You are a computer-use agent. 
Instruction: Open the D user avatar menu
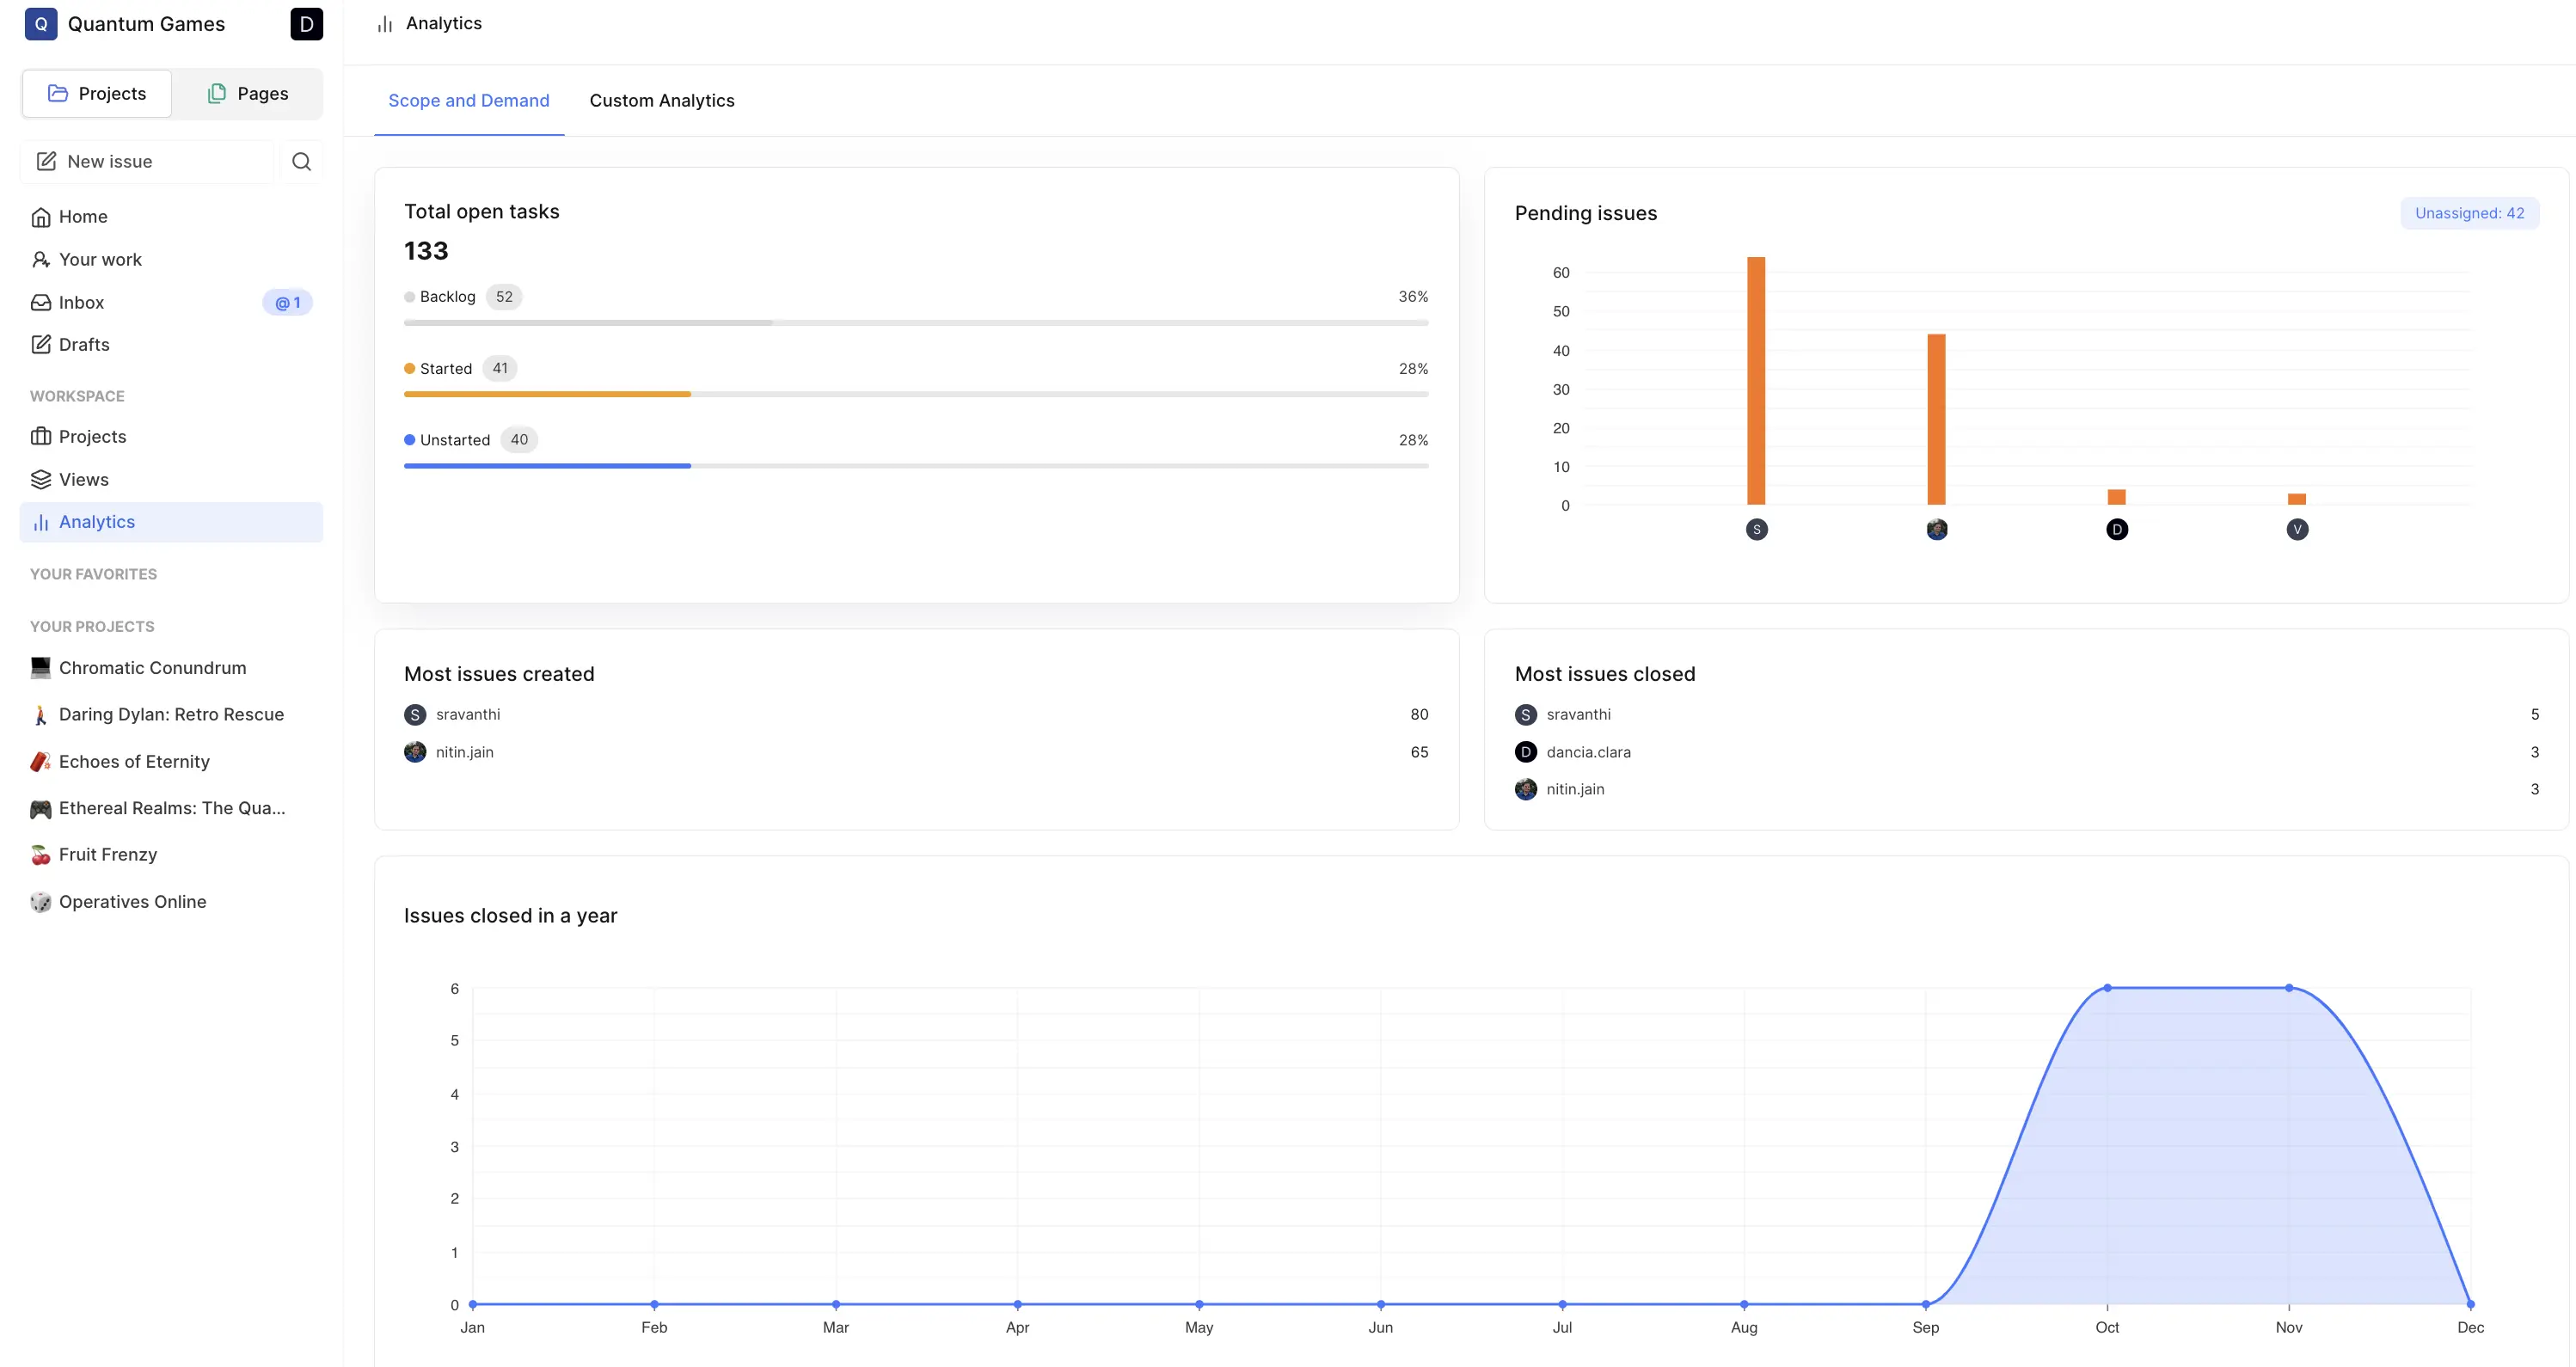coord(306,24)
